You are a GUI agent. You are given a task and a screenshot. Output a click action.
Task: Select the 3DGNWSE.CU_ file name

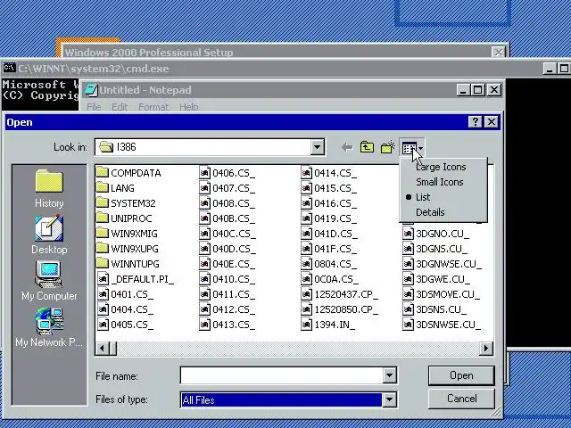coord(448,264)
